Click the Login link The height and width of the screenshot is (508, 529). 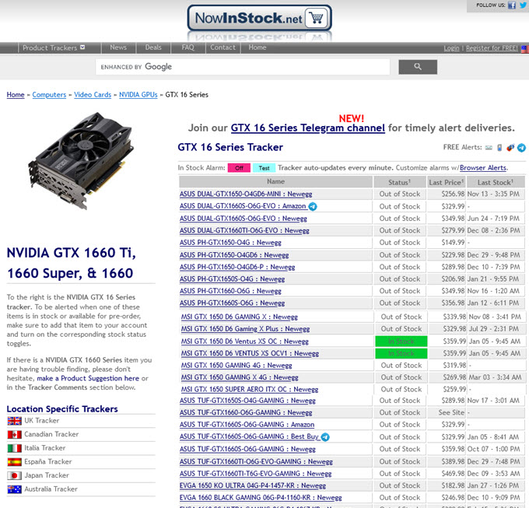pos(451,48)
